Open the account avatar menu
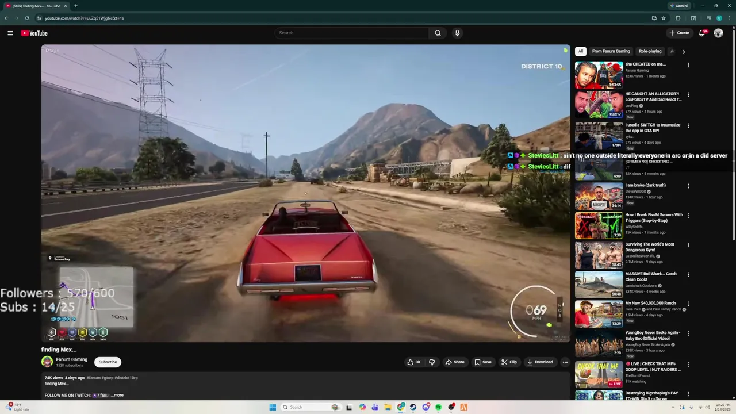Screen dimensions: 736x414 718,33
